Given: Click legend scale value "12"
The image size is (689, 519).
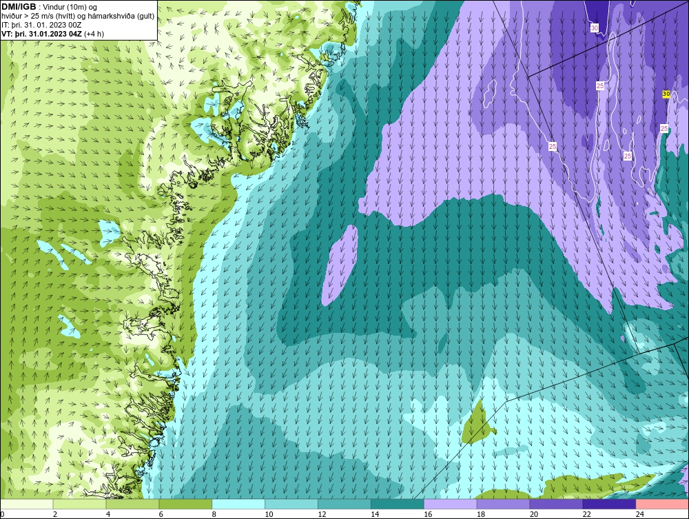Looking at the screenshot, I should click(x=322, y=514).
